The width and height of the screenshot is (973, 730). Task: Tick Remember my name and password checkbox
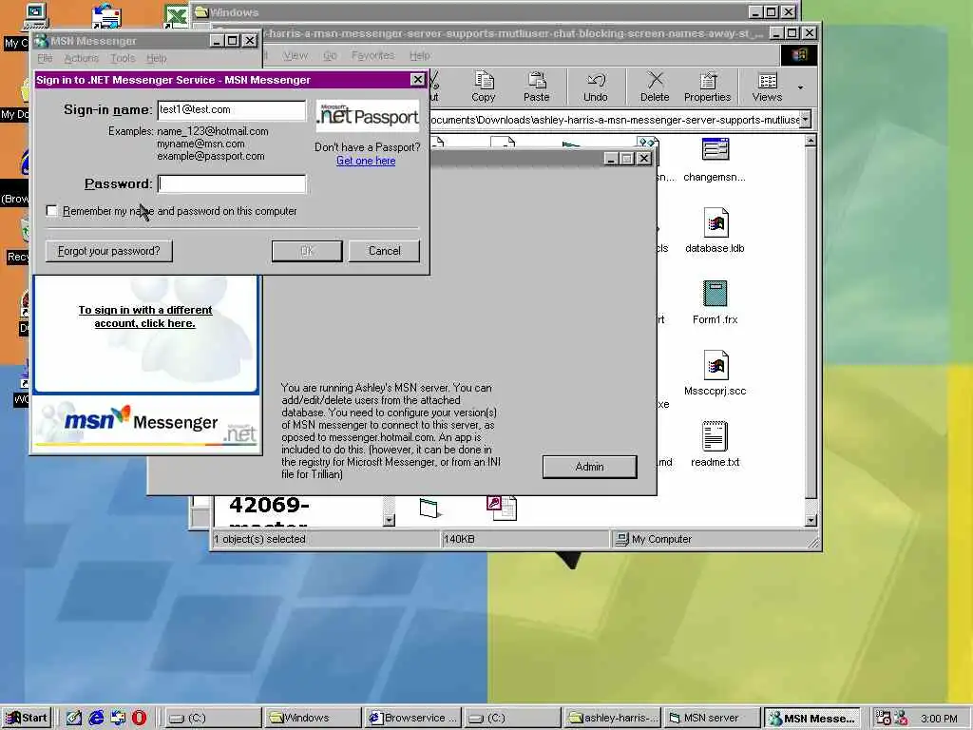coord(52,211)
